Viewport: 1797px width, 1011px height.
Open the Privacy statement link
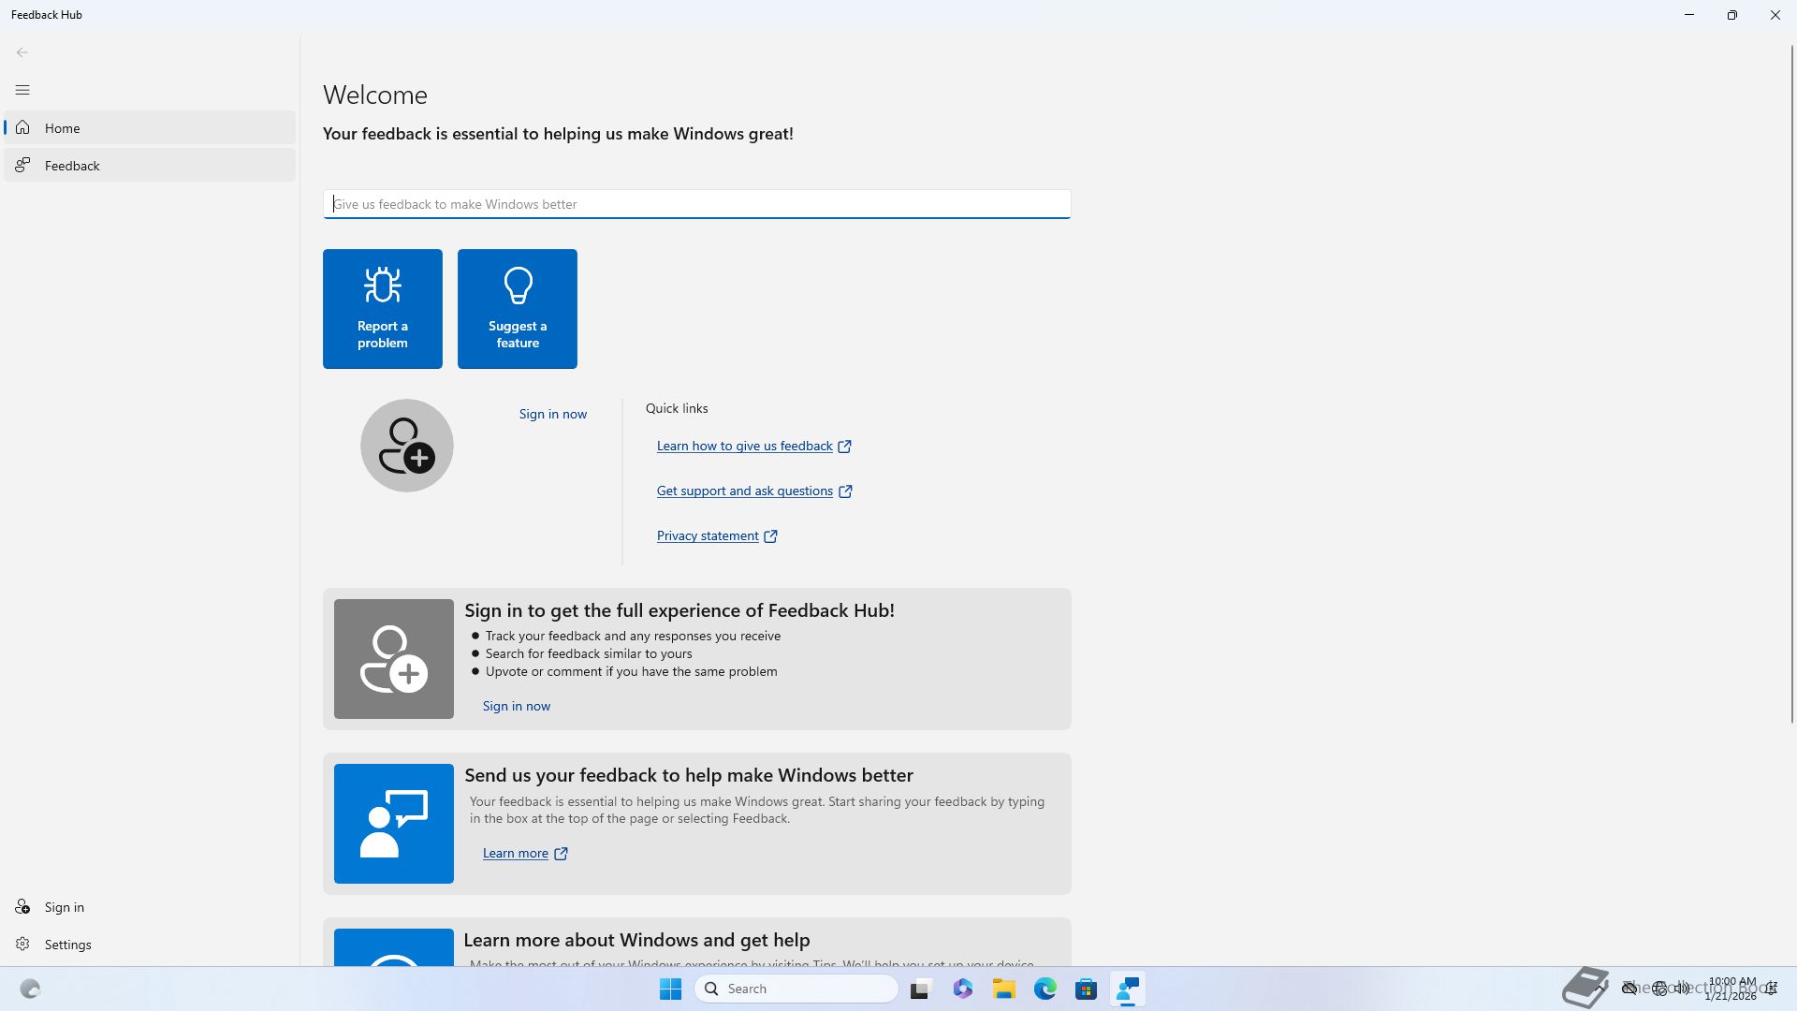click(708, 535)
